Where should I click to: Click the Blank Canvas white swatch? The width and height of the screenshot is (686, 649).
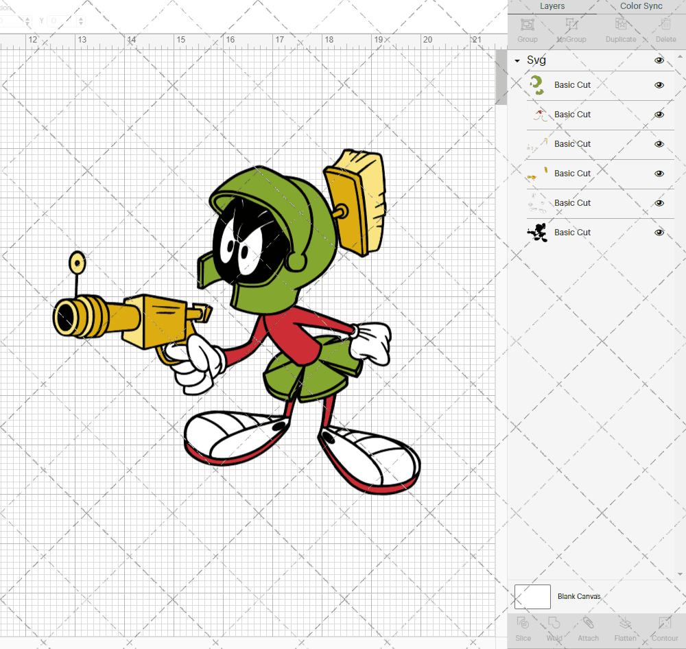tap(532, 597)
